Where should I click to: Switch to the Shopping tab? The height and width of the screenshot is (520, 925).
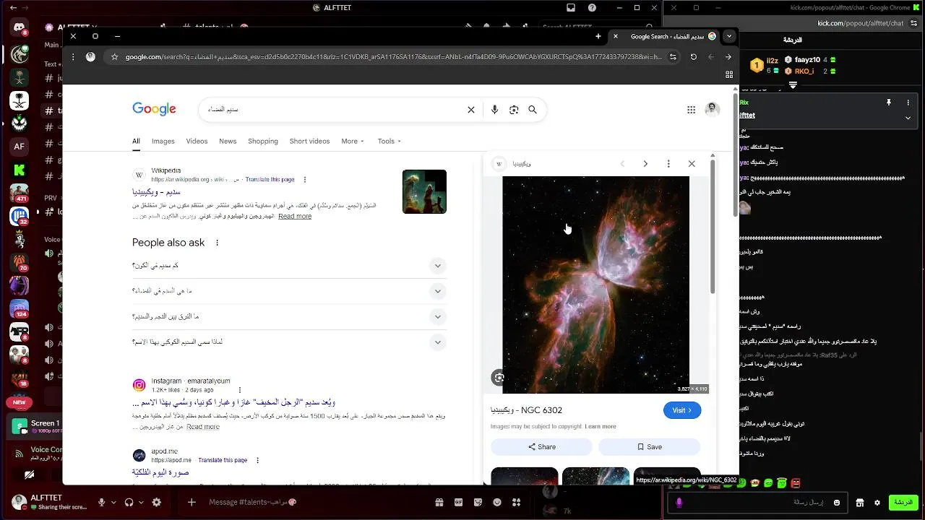coord(263,142)
